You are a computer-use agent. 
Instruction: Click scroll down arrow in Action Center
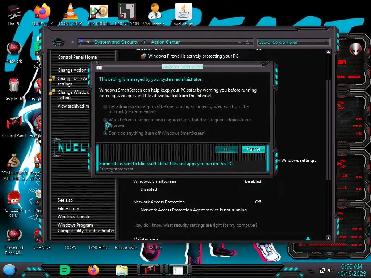pos(328,237)
